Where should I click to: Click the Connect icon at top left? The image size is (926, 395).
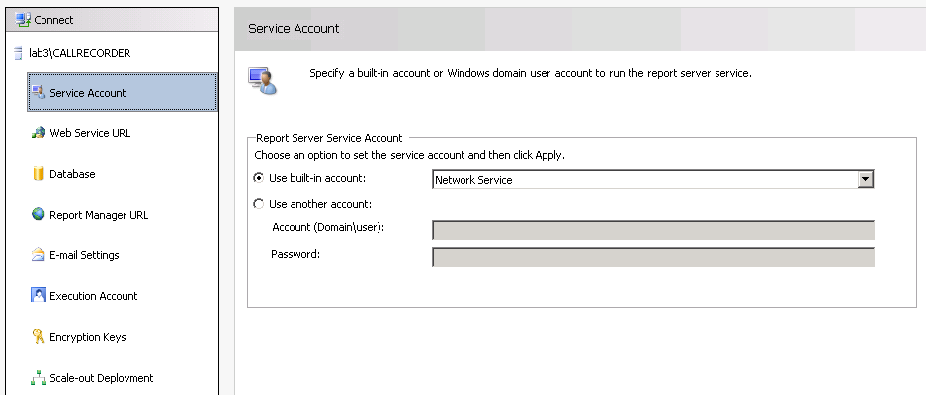[24, 20]
